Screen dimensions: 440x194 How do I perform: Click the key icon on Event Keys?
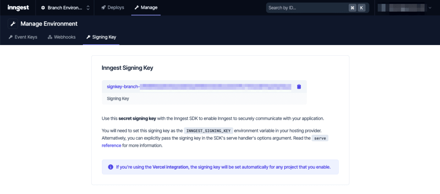pyautogui.click(x=11, y=37)
